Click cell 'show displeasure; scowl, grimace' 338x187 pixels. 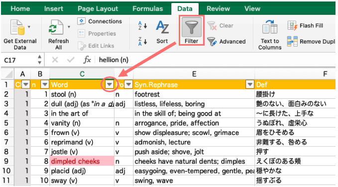click(194, 132)
